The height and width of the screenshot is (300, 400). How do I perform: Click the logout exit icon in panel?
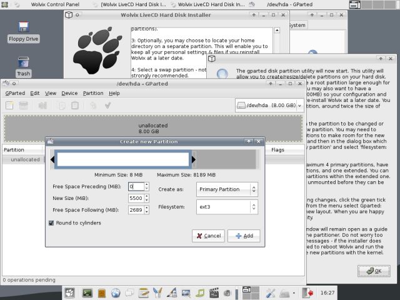coord(307,292)
